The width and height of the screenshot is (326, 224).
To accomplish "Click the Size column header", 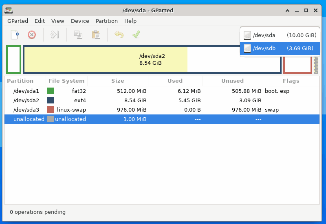I will point(118,81).
